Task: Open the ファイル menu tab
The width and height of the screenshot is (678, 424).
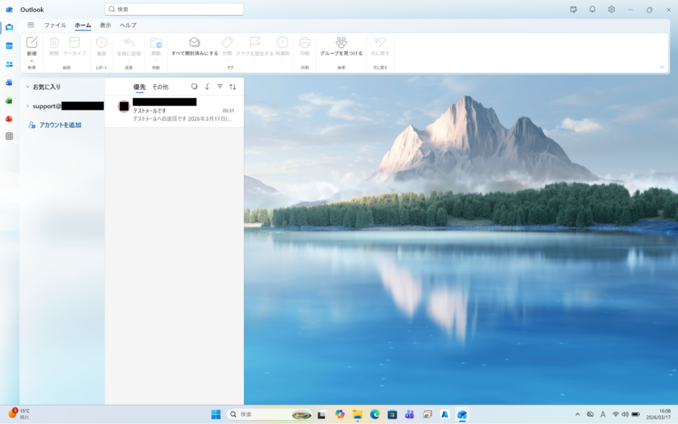Action: click(55, 25)
